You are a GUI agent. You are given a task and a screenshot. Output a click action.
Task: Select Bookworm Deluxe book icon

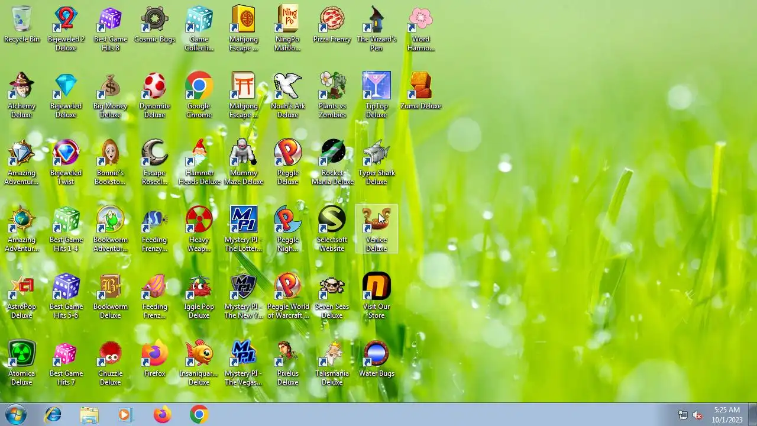[110, 286]
